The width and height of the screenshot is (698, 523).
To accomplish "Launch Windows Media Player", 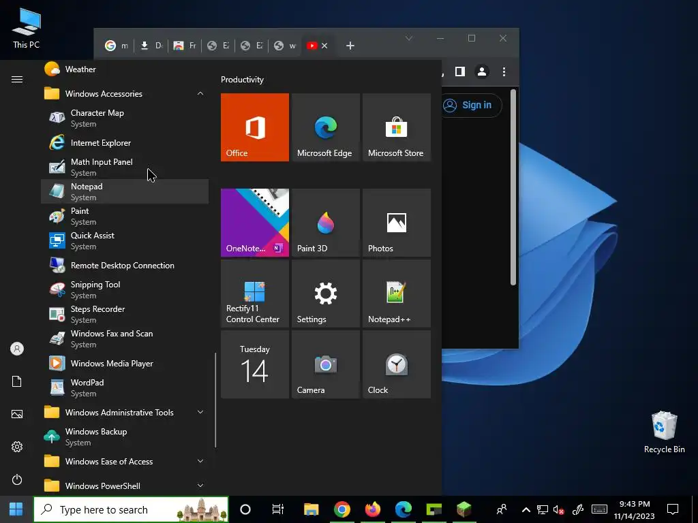I will [x=125, y=364].
